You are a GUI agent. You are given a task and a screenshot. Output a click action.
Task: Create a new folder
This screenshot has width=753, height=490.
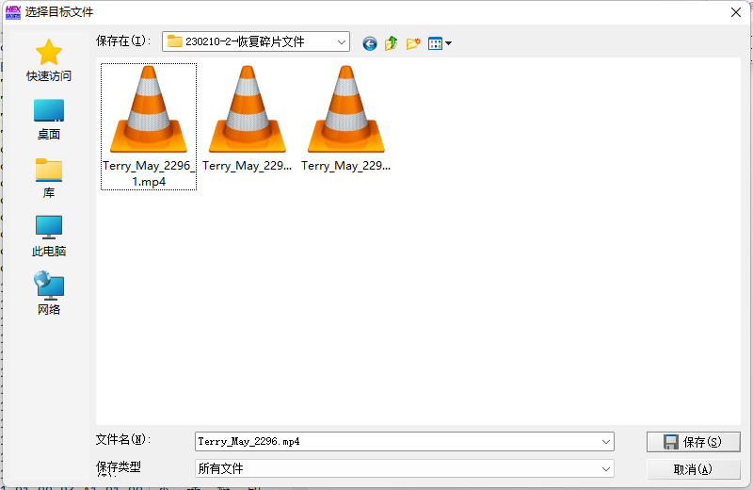click(x=413, y=43)
